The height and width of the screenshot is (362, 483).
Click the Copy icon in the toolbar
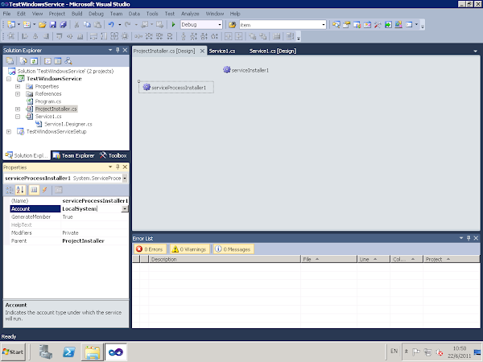tap(87, 25)
